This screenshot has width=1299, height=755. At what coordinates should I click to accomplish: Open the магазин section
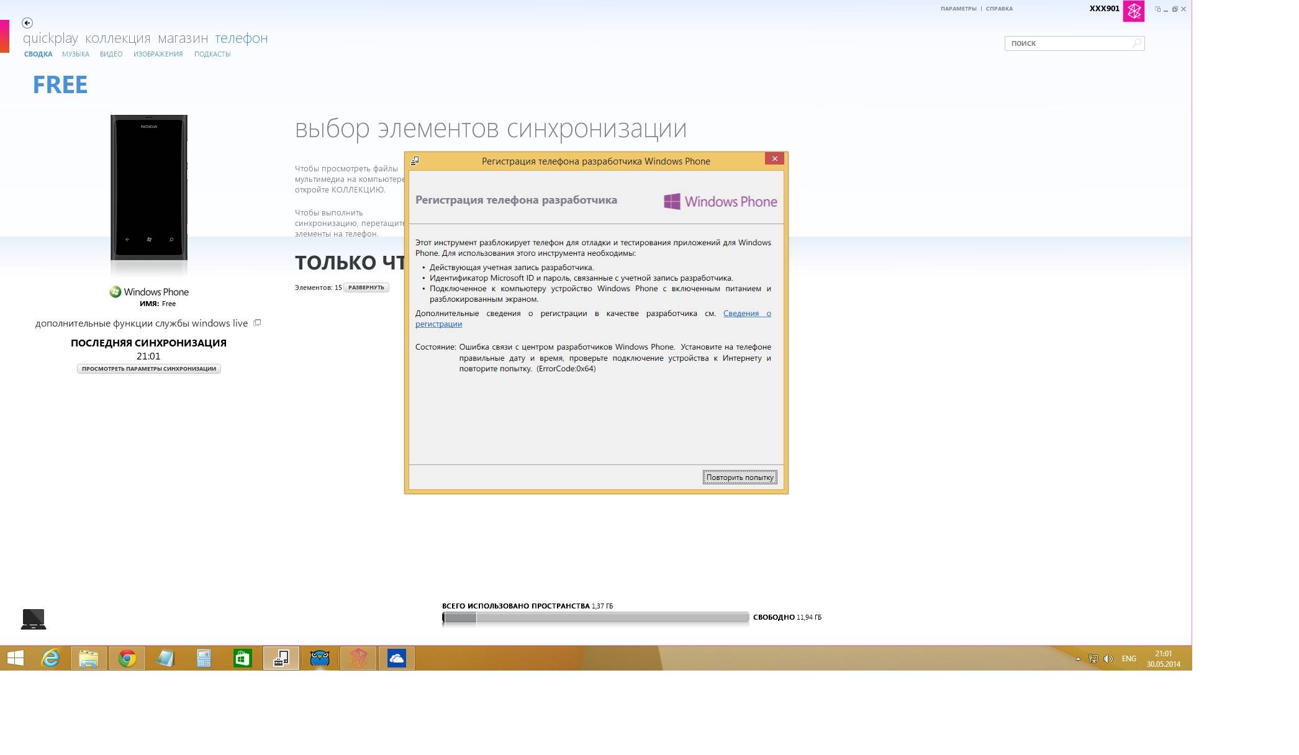pyautogui.click(x=183, y=38)
